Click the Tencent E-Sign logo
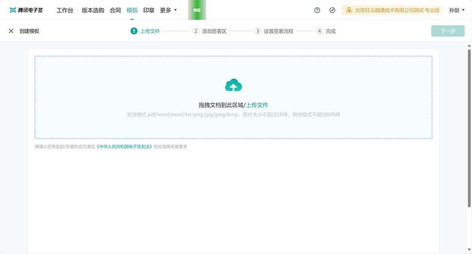 pos(26,10)
